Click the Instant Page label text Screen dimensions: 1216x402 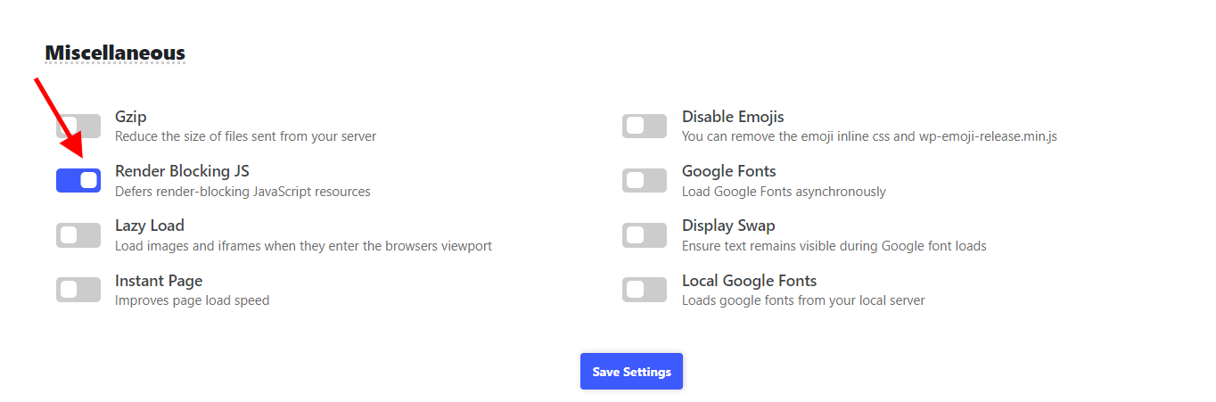click(x=159, y=281)
